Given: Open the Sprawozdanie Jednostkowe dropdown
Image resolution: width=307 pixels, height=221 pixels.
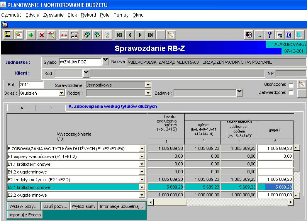Looking at the screenshot, I should [148, 85].
